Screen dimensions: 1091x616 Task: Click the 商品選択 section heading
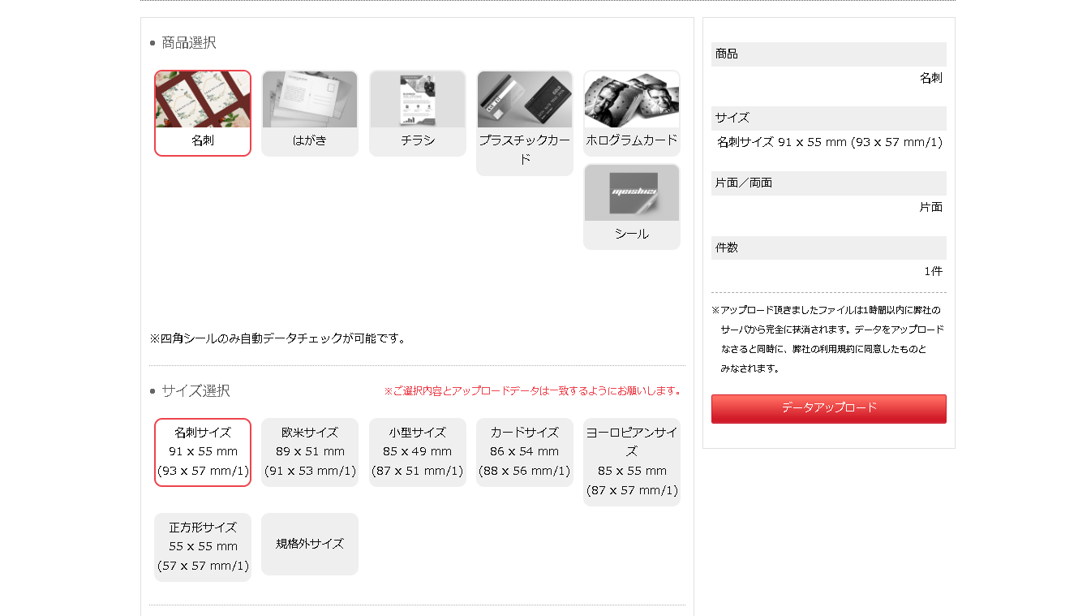188,42
